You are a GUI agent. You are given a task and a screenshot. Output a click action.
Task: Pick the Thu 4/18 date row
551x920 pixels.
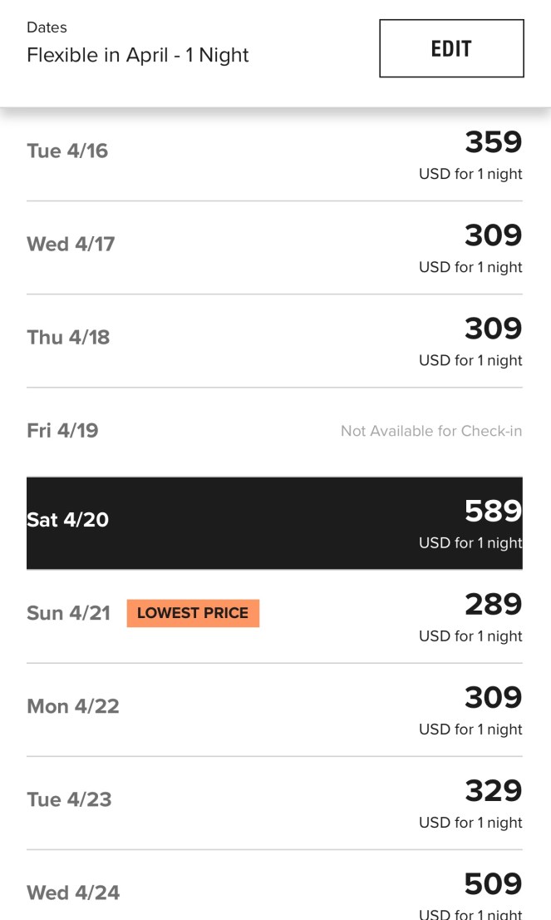[x=68, y=338]
